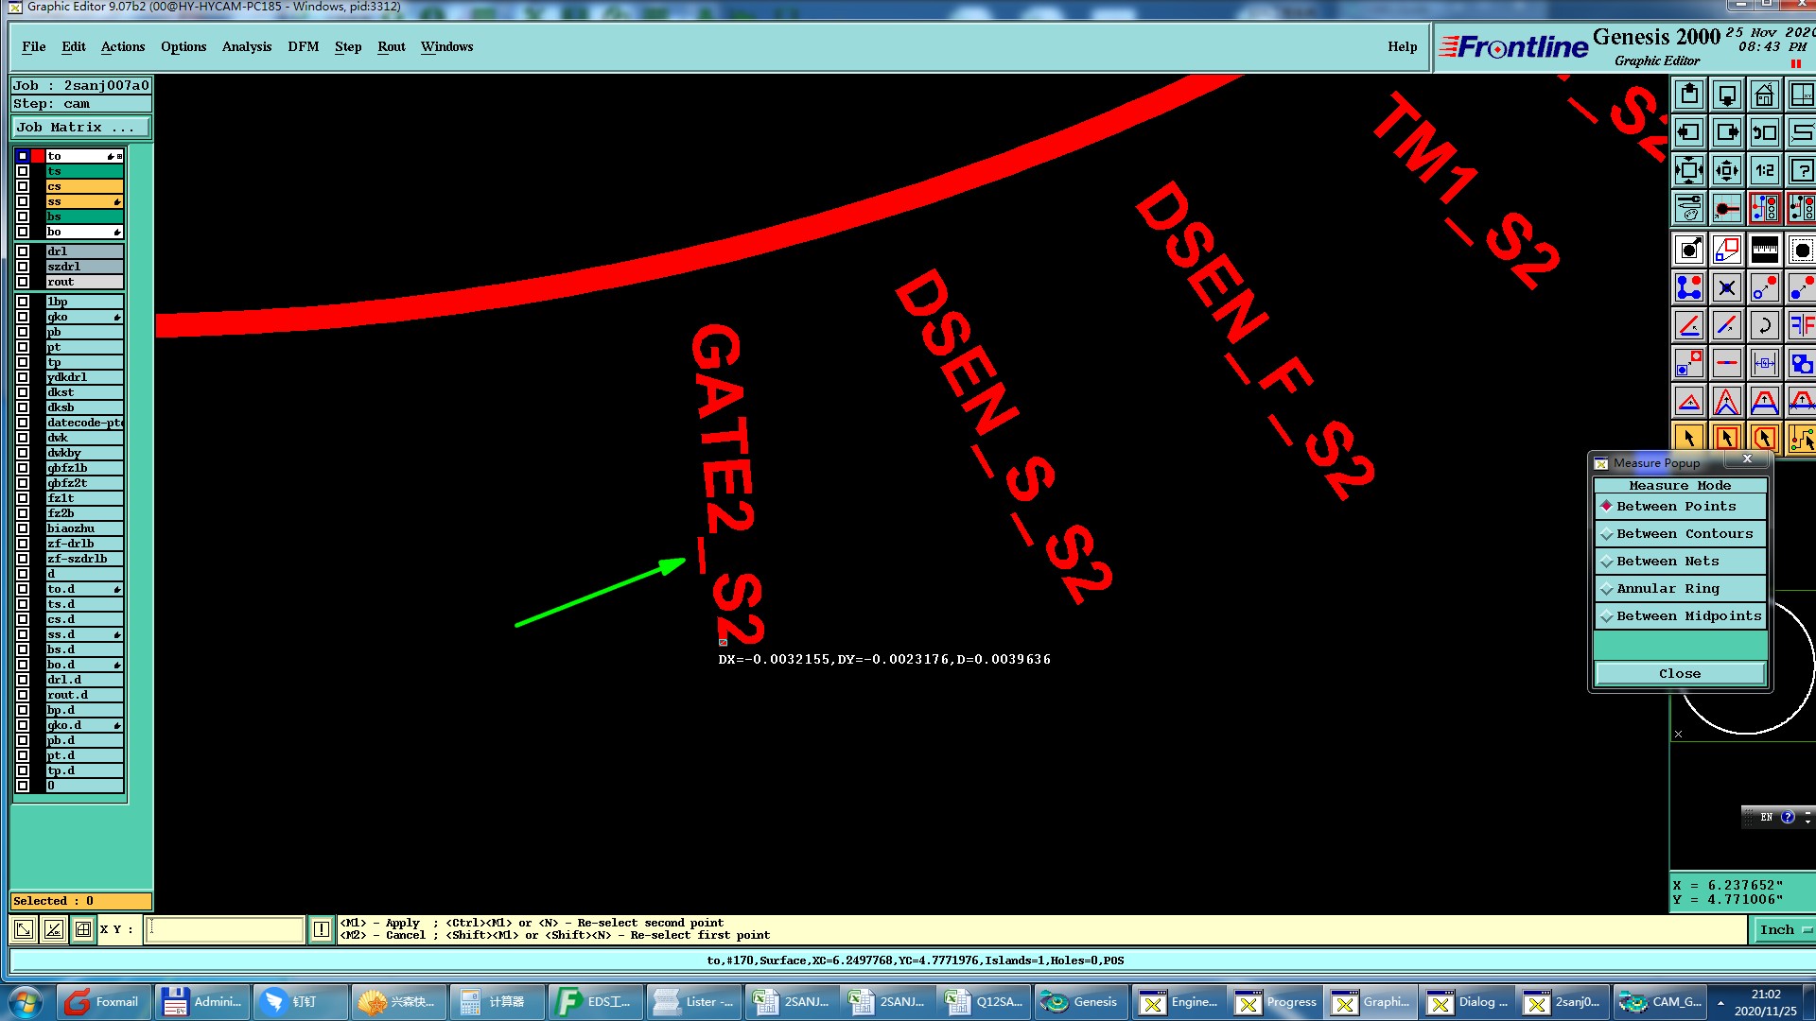Click the question mark help icon

tap(1801, 171)
